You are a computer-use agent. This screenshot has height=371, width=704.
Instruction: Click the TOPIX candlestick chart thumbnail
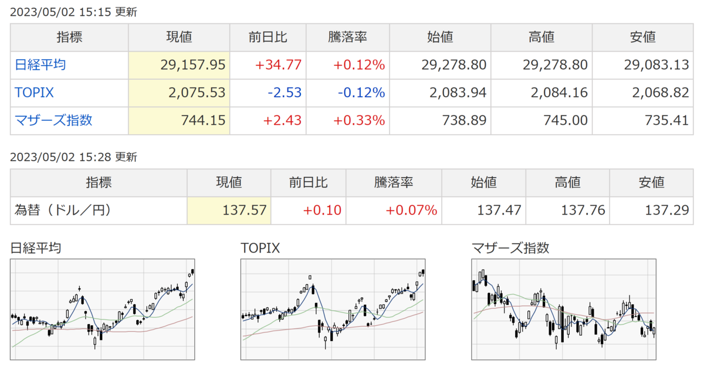333,309
